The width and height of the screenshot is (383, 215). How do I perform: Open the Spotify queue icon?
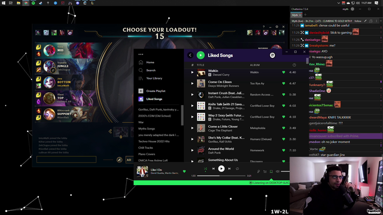tap(265, 171)
